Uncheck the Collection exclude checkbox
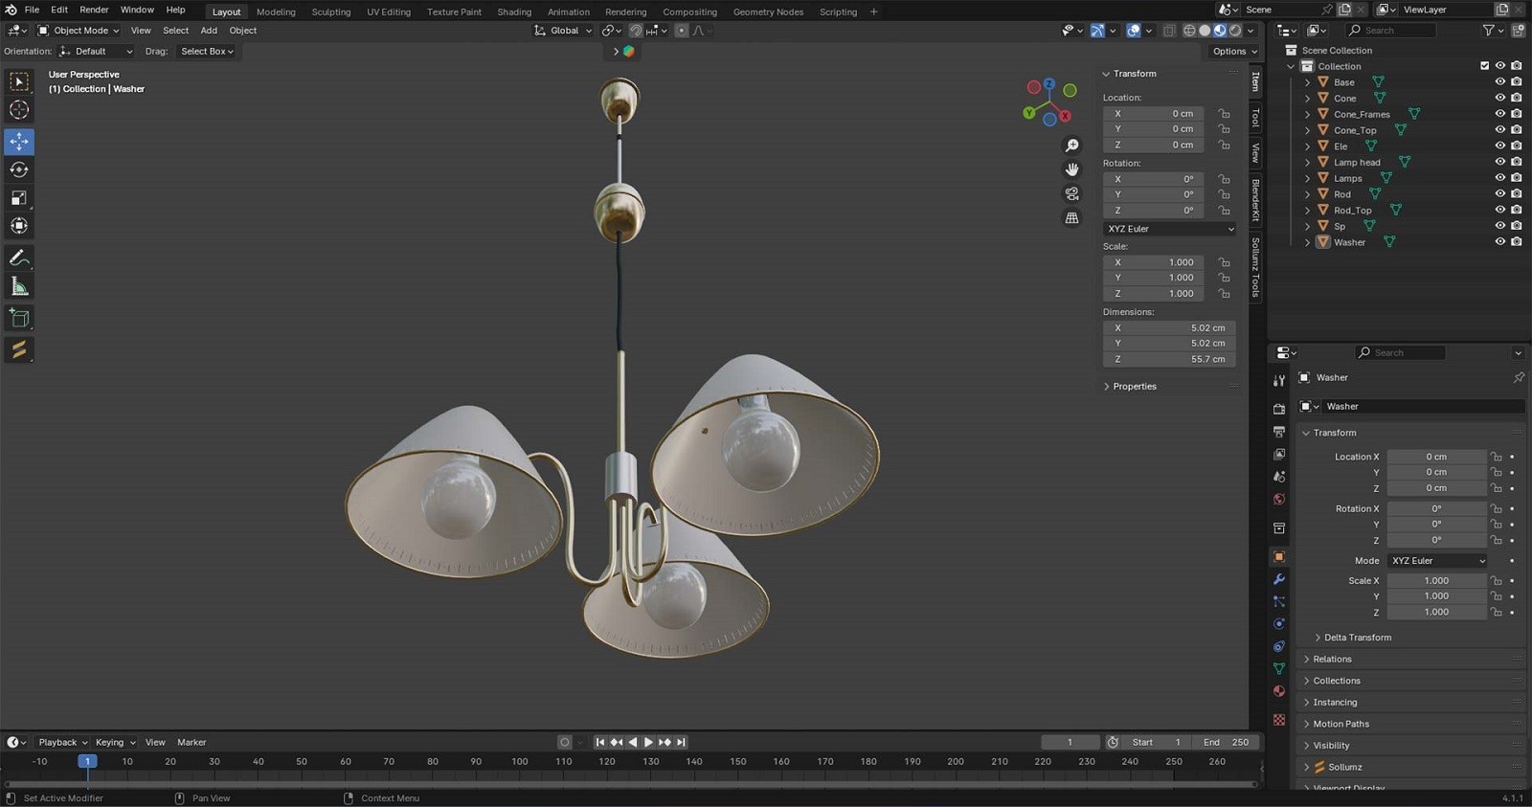The width and height of the screenshot is (1532, 807). pos(1485,66)
